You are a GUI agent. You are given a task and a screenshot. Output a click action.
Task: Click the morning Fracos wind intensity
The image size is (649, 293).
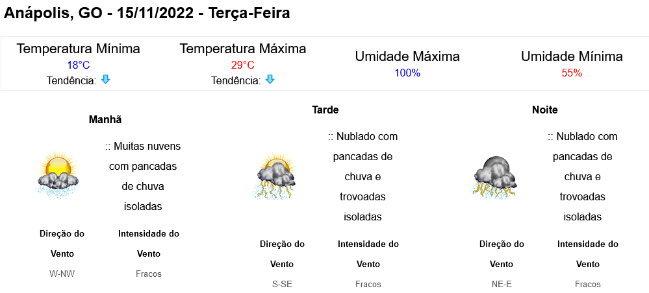(x=149, y=274)
